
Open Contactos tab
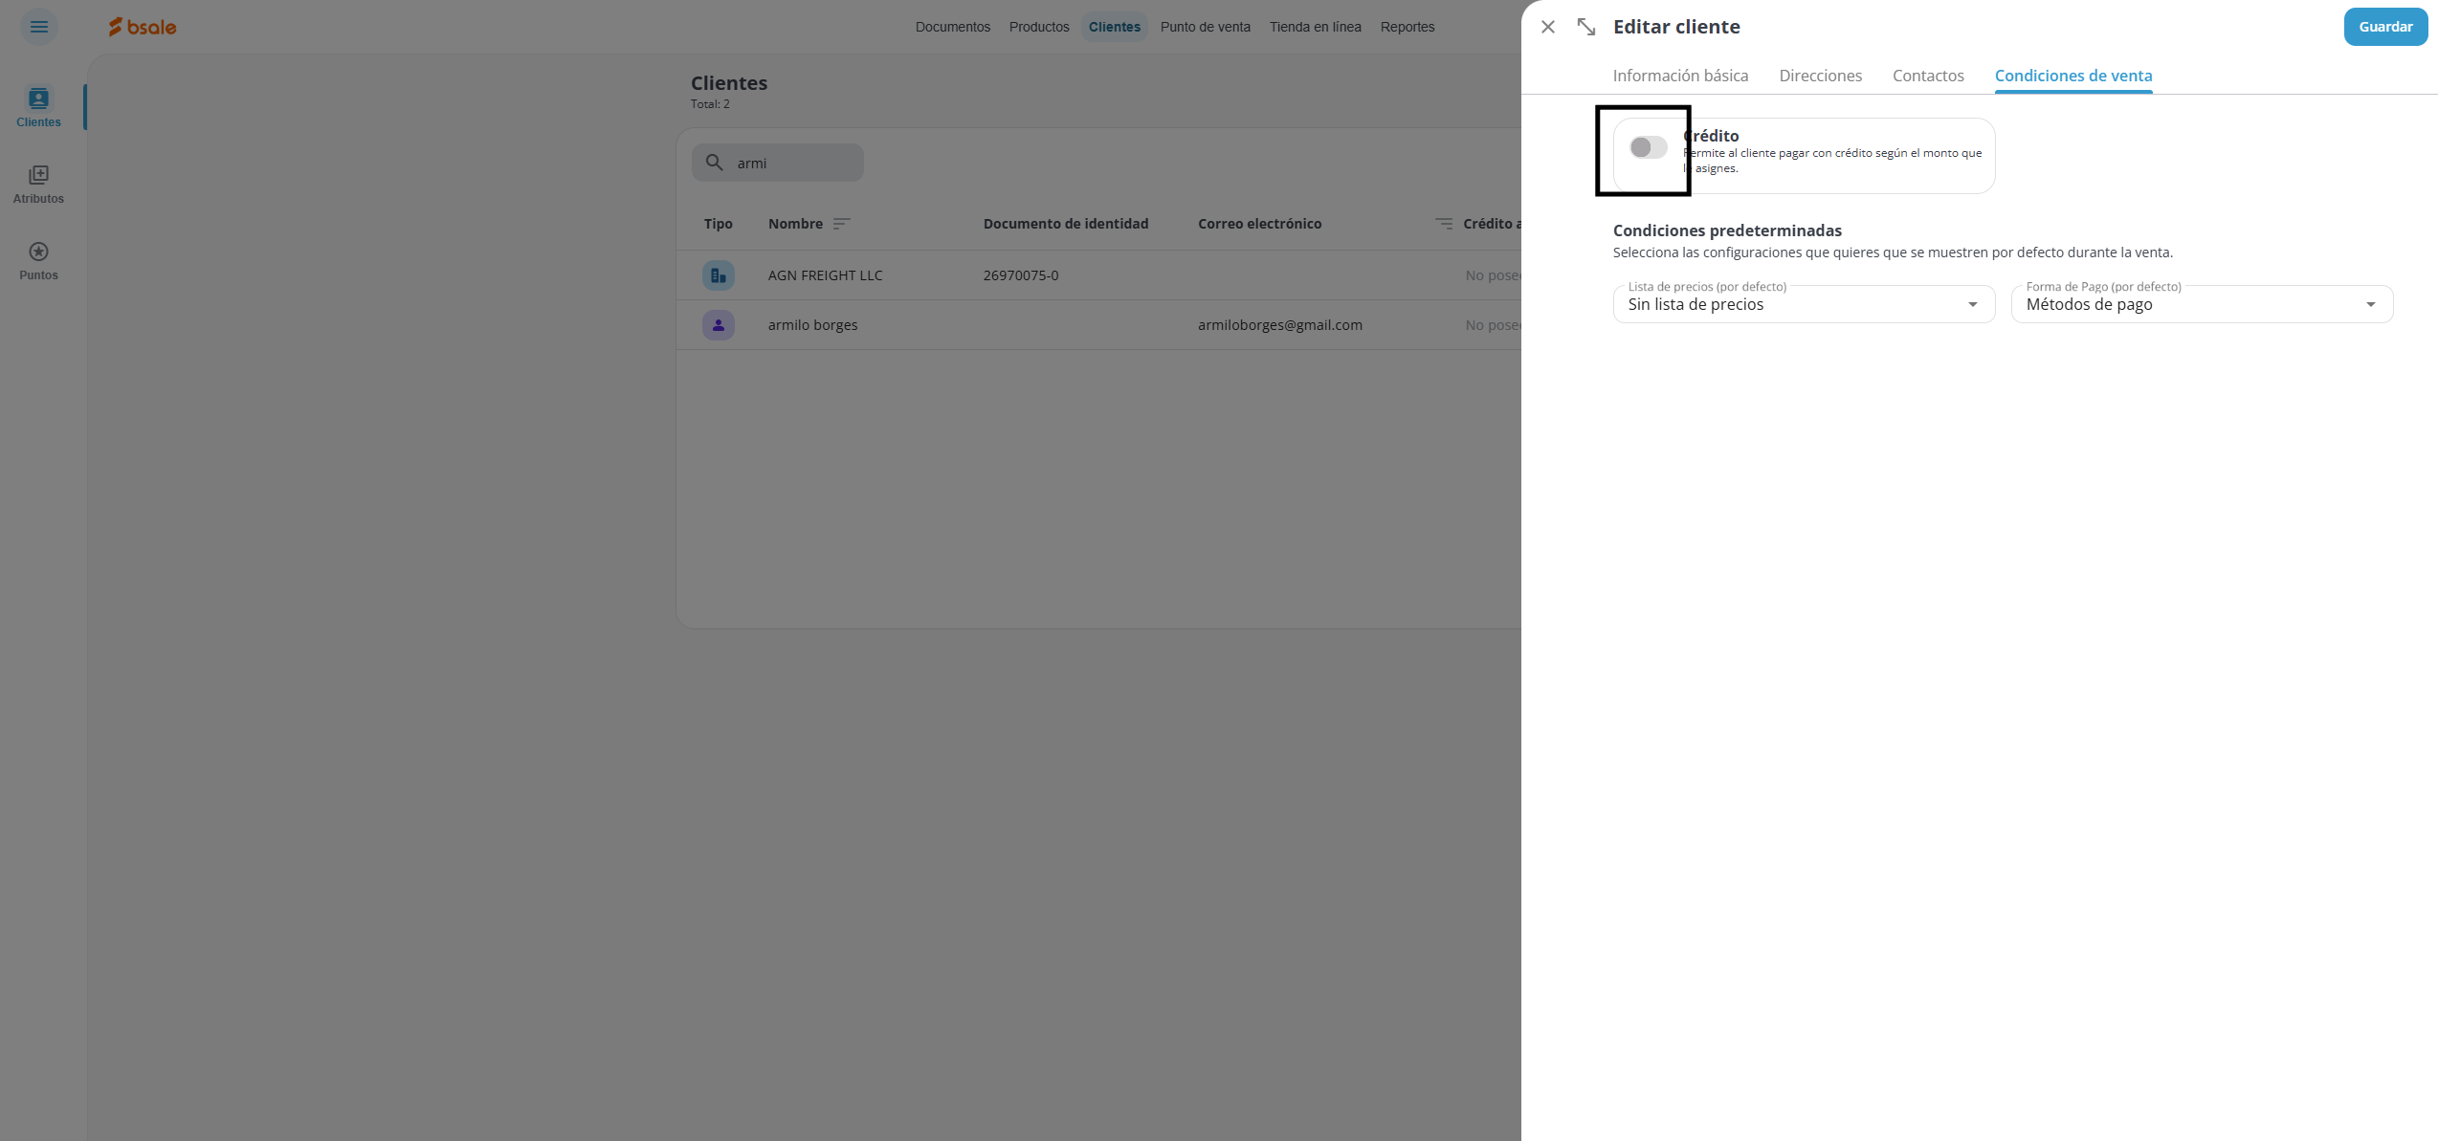(1927, 76)
